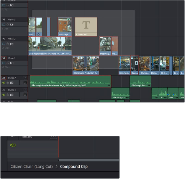
Task: Open Dialog B curve button in track header
Action: [x=25, y=90]
